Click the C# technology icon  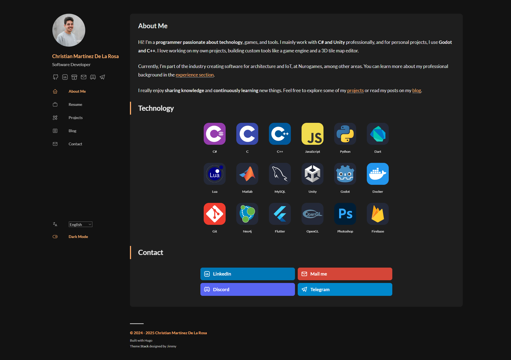click(215, 134)
